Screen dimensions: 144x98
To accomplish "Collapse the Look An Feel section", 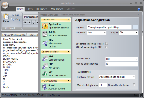I will [x=69, y=19].
